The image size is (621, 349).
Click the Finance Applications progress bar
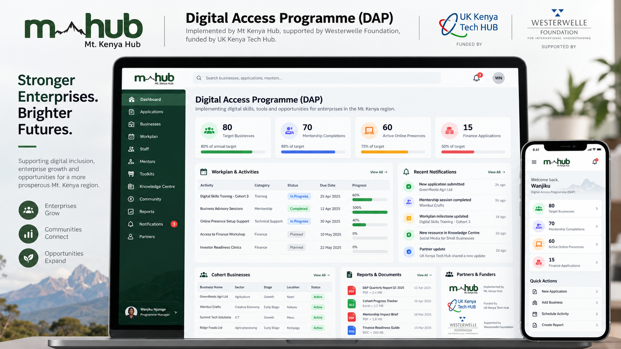click(473, 152)
